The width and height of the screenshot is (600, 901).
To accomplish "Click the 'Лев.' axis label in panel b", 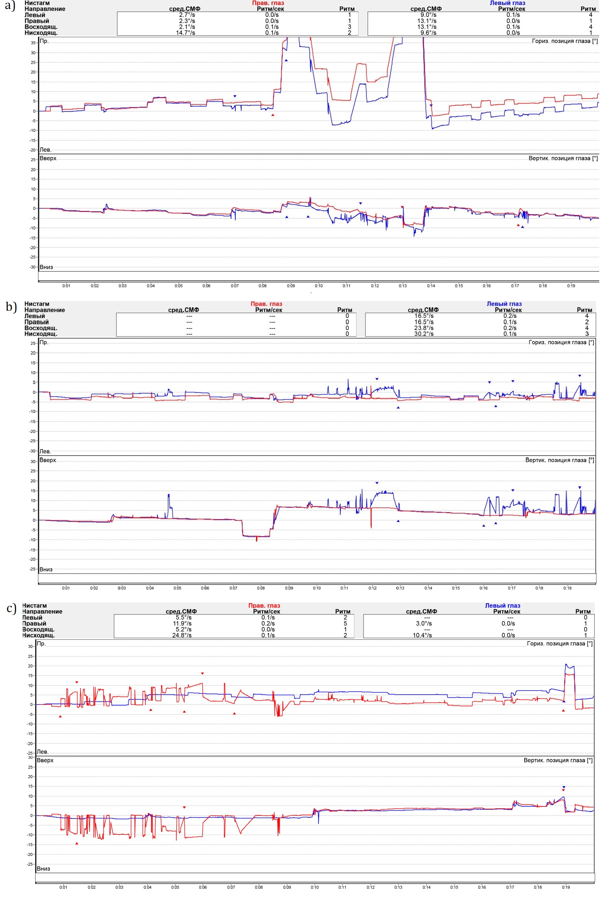I will [45, 451].
